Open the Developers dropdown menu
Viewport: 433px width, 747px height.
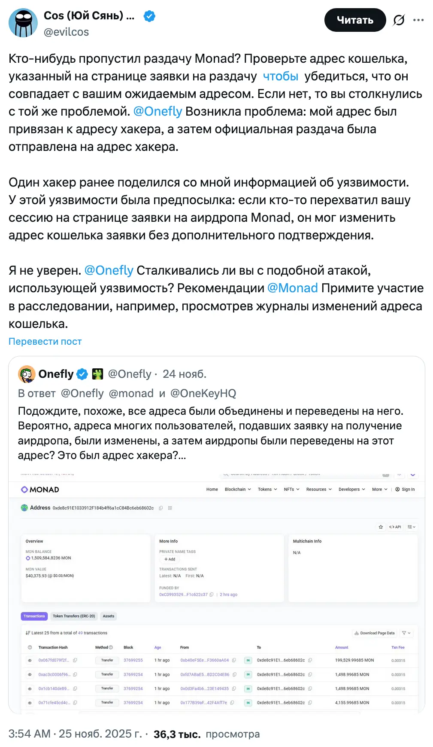pyautogui.click(x=351, y=490)
